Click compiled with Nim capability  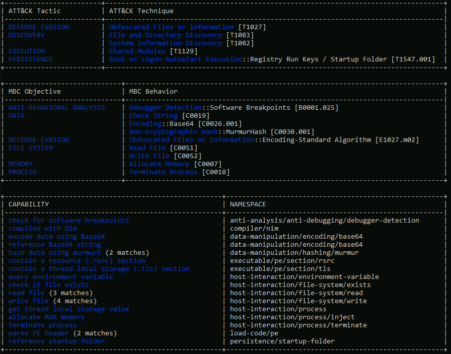coord(43,229)
